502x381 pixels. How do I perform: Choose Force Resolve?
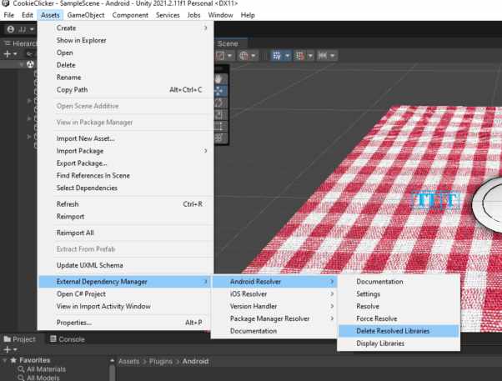point(399,318)
